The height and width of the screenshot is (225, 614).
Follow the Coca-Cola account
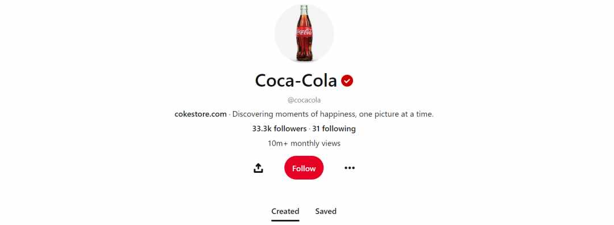[x=304, y=168]
